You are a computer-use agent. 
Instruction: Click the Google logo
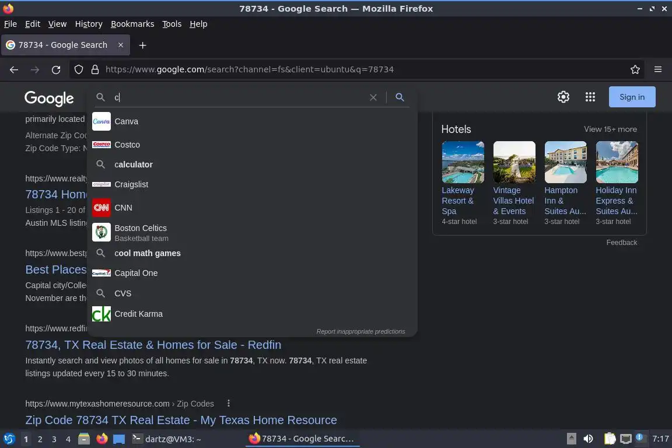pyautogui.click(x=49, y=98)
